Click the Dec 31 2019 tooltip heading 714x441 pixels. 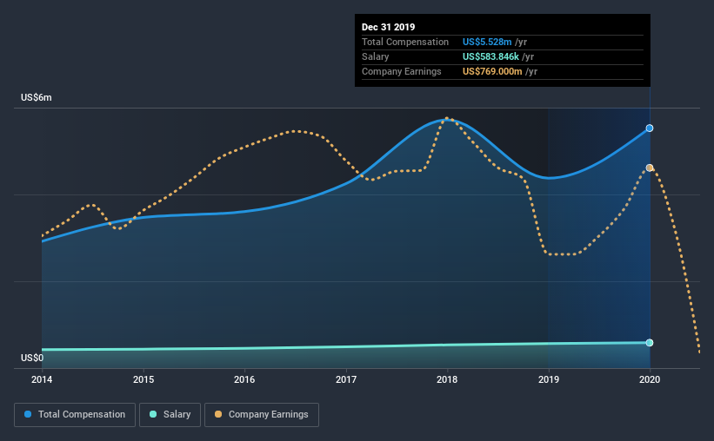click(x=389, y=27)
